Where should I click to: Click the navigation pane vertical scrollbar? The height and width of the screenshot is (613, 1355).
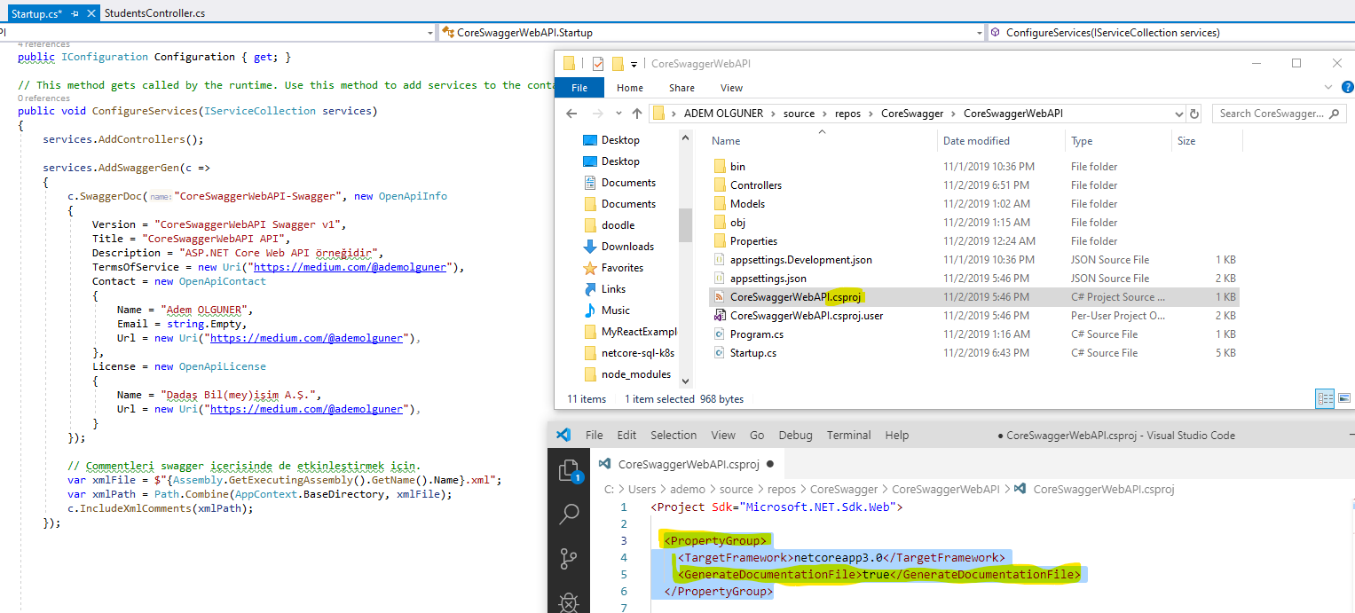point(685,225)
